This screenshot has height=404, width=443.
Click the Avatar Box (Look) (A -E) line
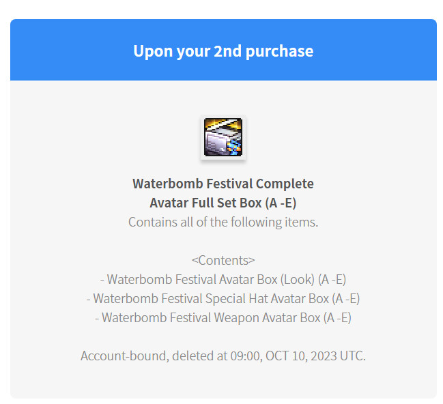tap(223, 279)
